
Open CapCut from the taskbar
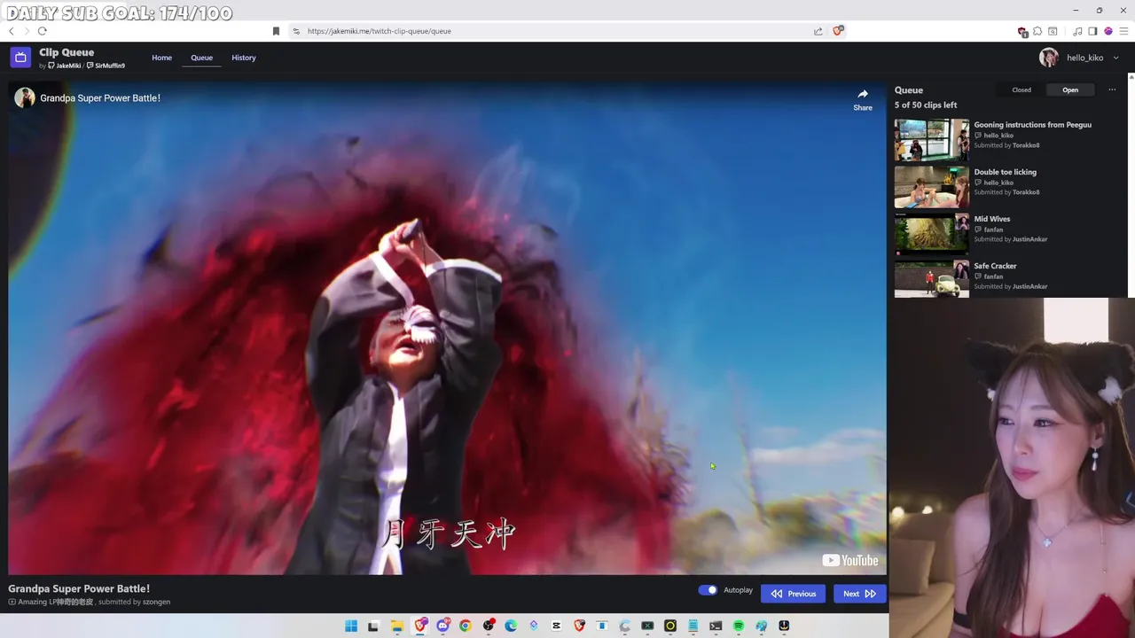pyautogui.click(x=556, y=626)
